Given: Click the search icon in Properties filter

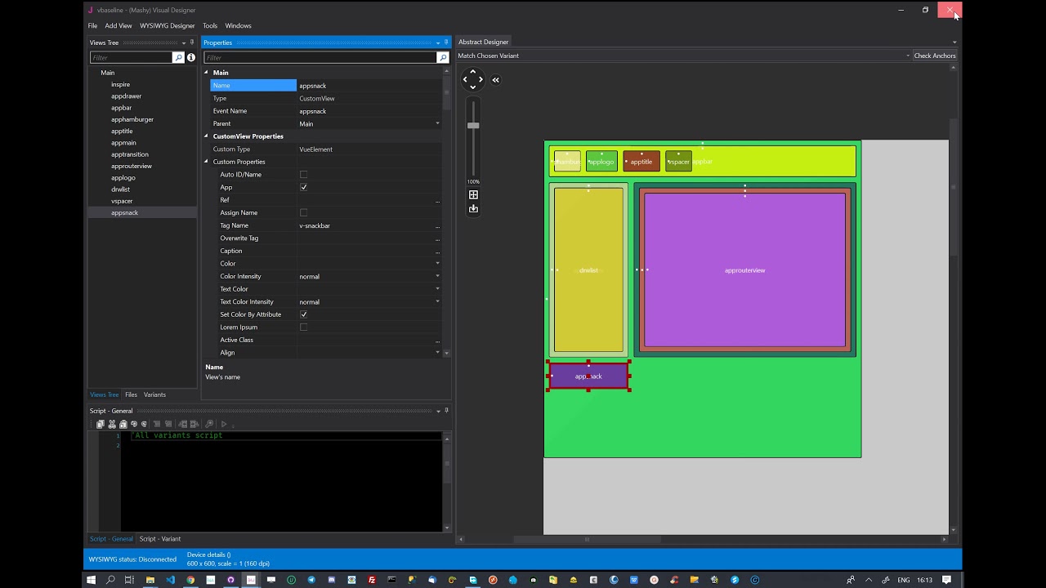Looking at the screenshot, I should click(x=443, y=58).
